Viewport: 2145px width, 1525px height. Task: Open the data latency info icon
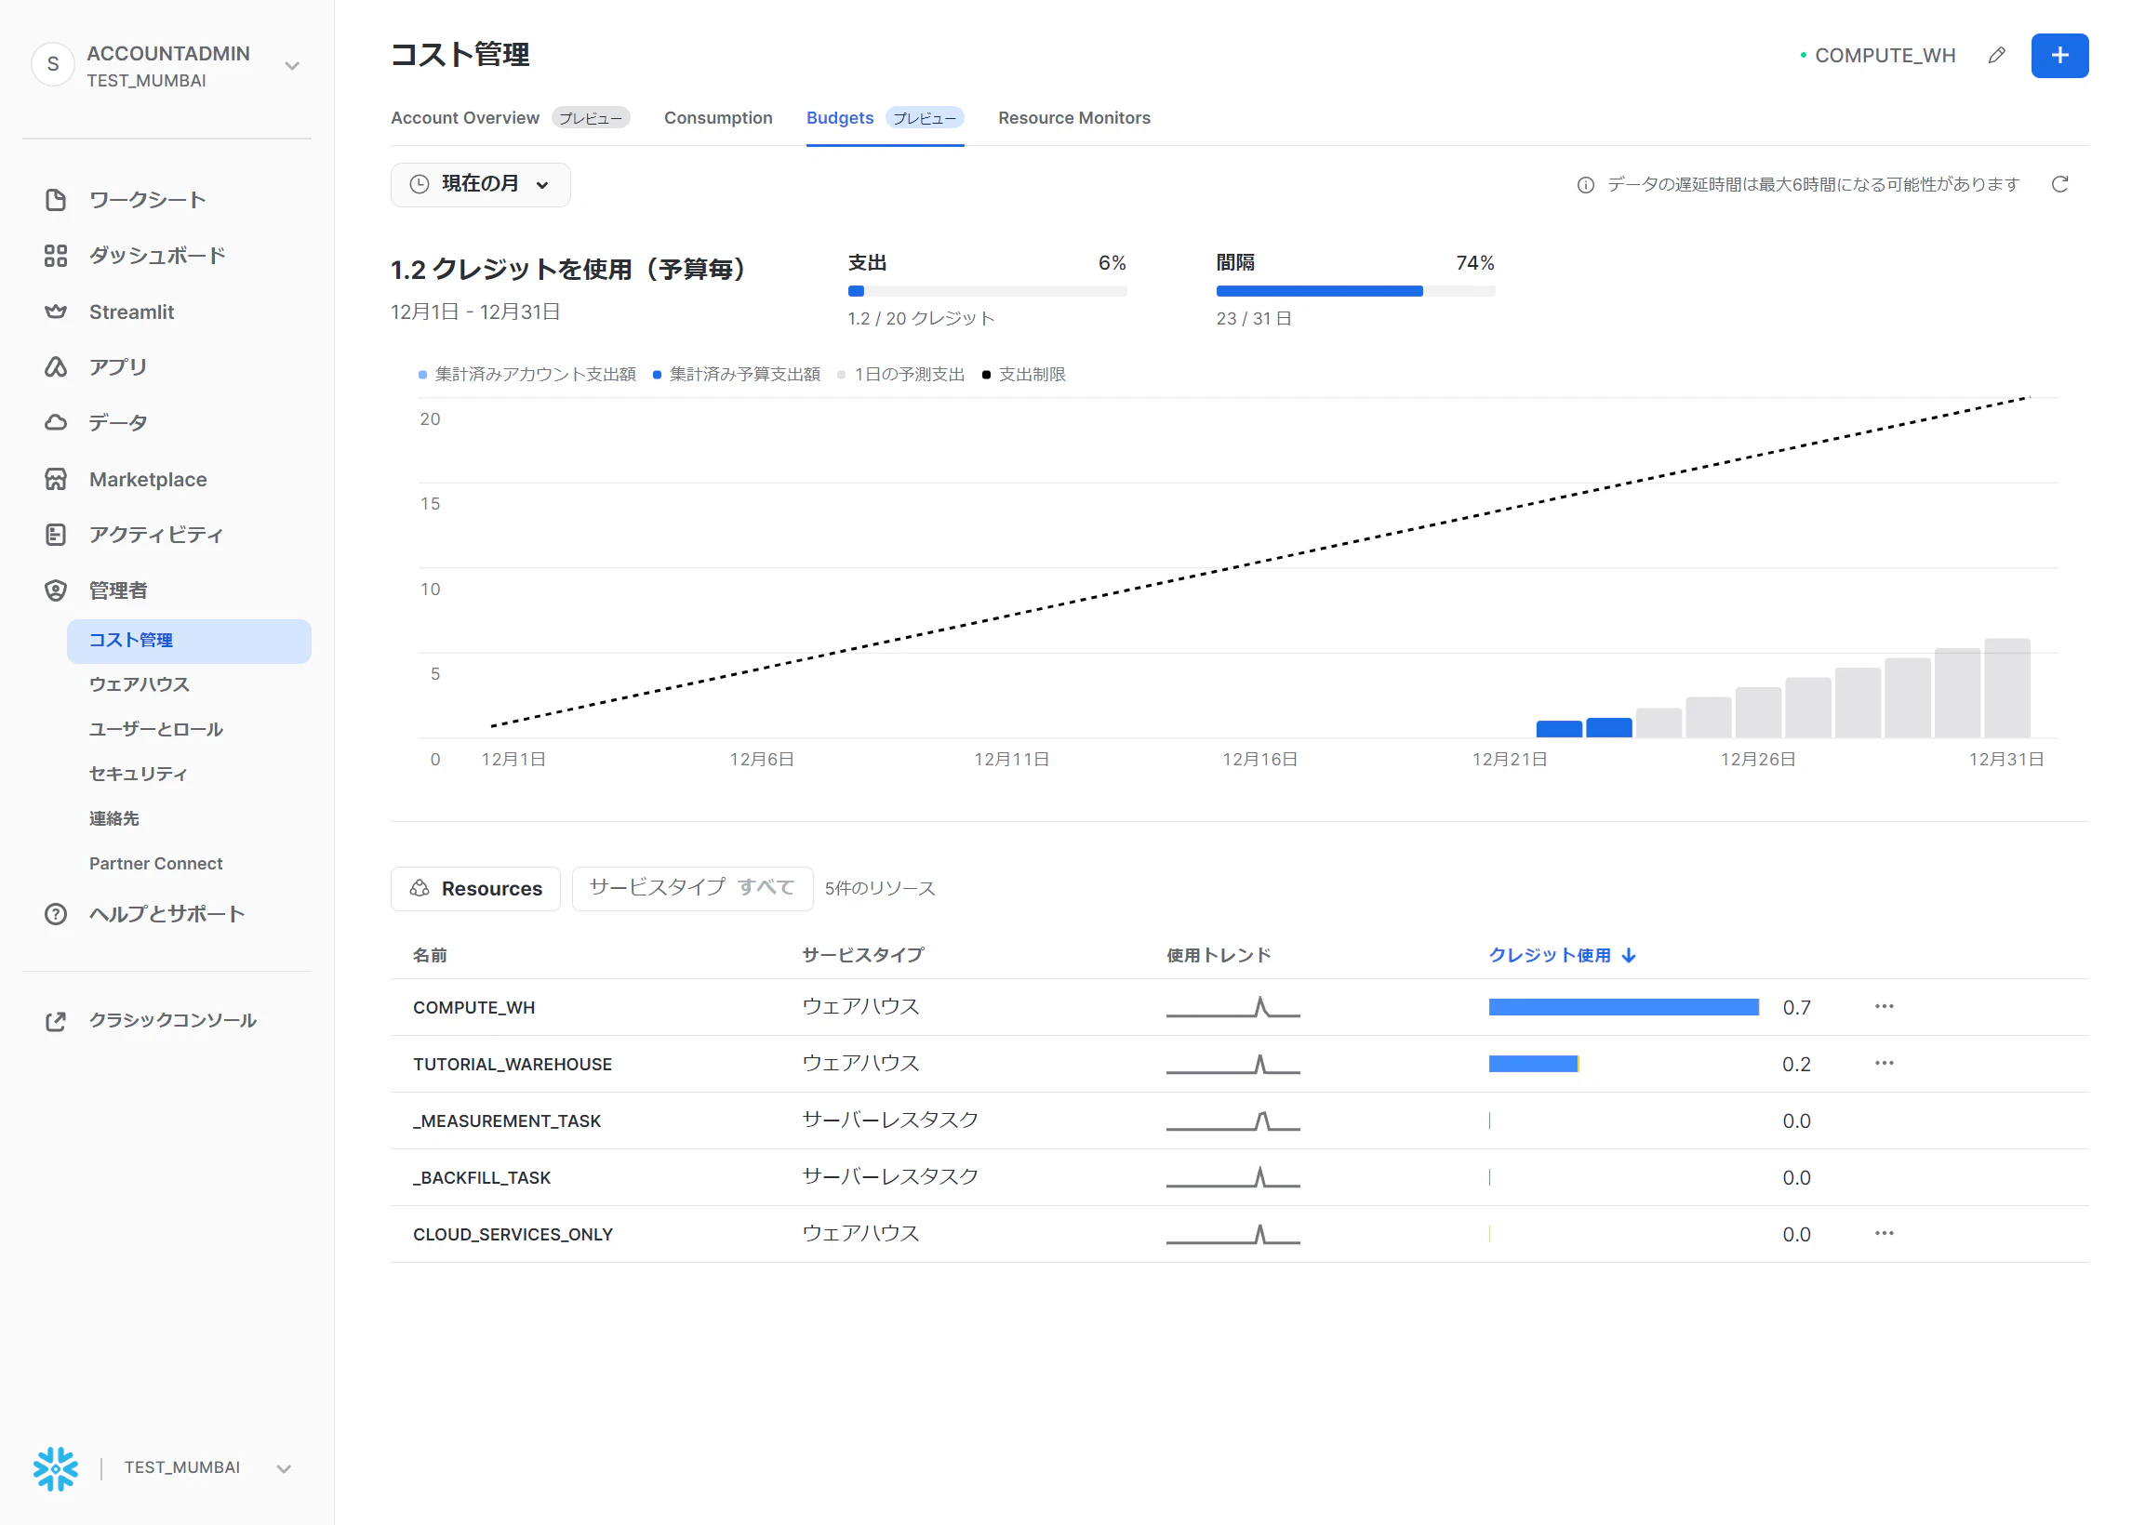[1585, 185]
